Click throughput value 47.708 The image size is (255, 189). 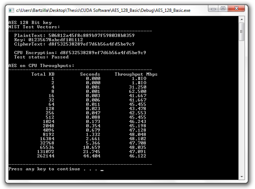[x=138, y=143]
